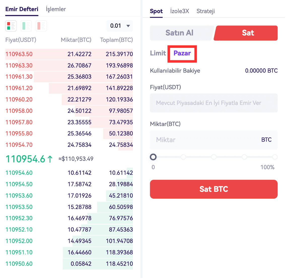Show combined buy and sell order book view
The height and width of the screenshot is (280, 288).
pos(11,26)
